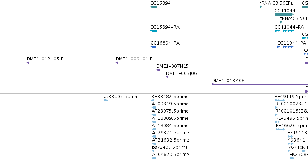Click the AT04620.5prime EST glyph

(154, 158)
